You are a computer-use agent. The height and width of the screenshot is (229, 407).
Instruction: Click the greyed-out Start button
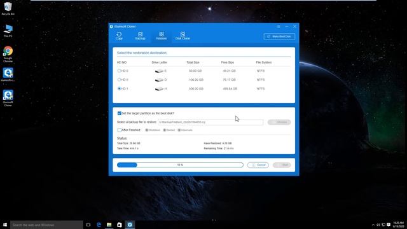click(x=282, y=165)
